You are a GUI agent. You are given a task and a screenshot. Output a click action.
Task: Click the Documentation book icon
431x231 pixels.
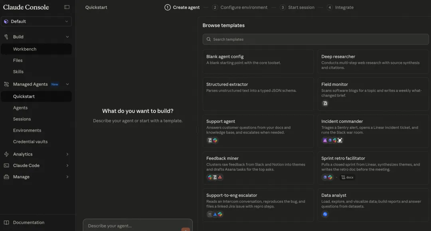coord(6,223)
